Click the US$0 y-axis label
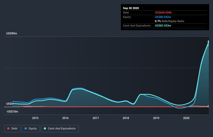Image resolution: width=213 pixels, height=137 pixels. pyautogui.click(x=10, y=104)
